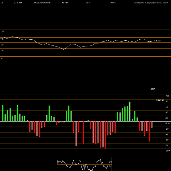171x171 pixels.
Task: Click the RSI line's lowest dip point
Action: click(64, 49)
